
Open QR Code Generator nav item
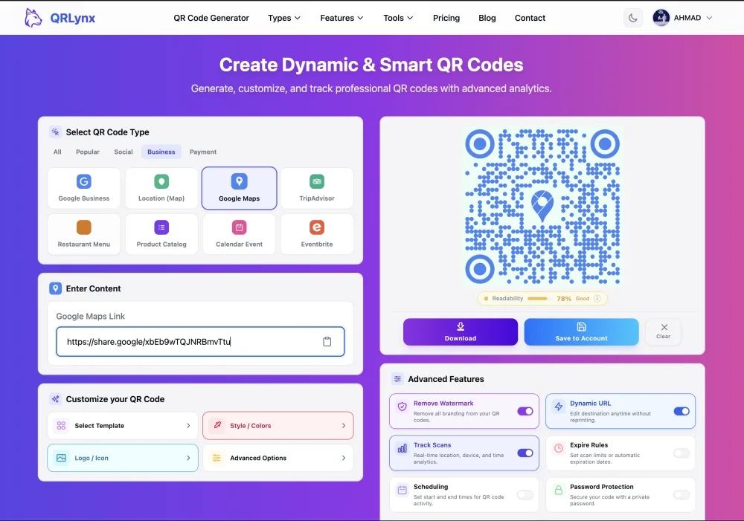click(x=211, y=18)
